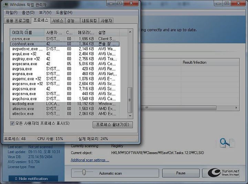Viewport: 248px width, 184px height.
Task: Sort by 설명 column header
Action: pyautogui.click(x=108, y=33)
